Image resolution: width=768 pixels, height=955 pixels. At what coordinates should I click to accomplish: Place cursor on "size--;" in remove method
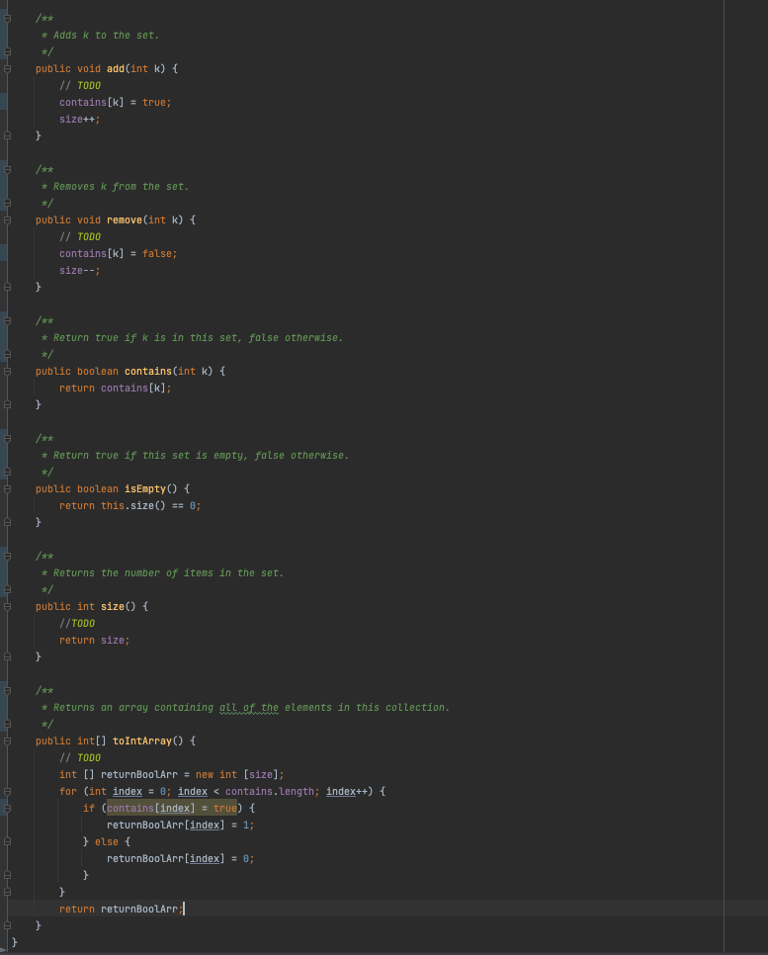click(x=79, y=270)
